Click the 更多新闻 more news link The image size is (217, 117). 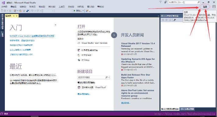[126, 103]
